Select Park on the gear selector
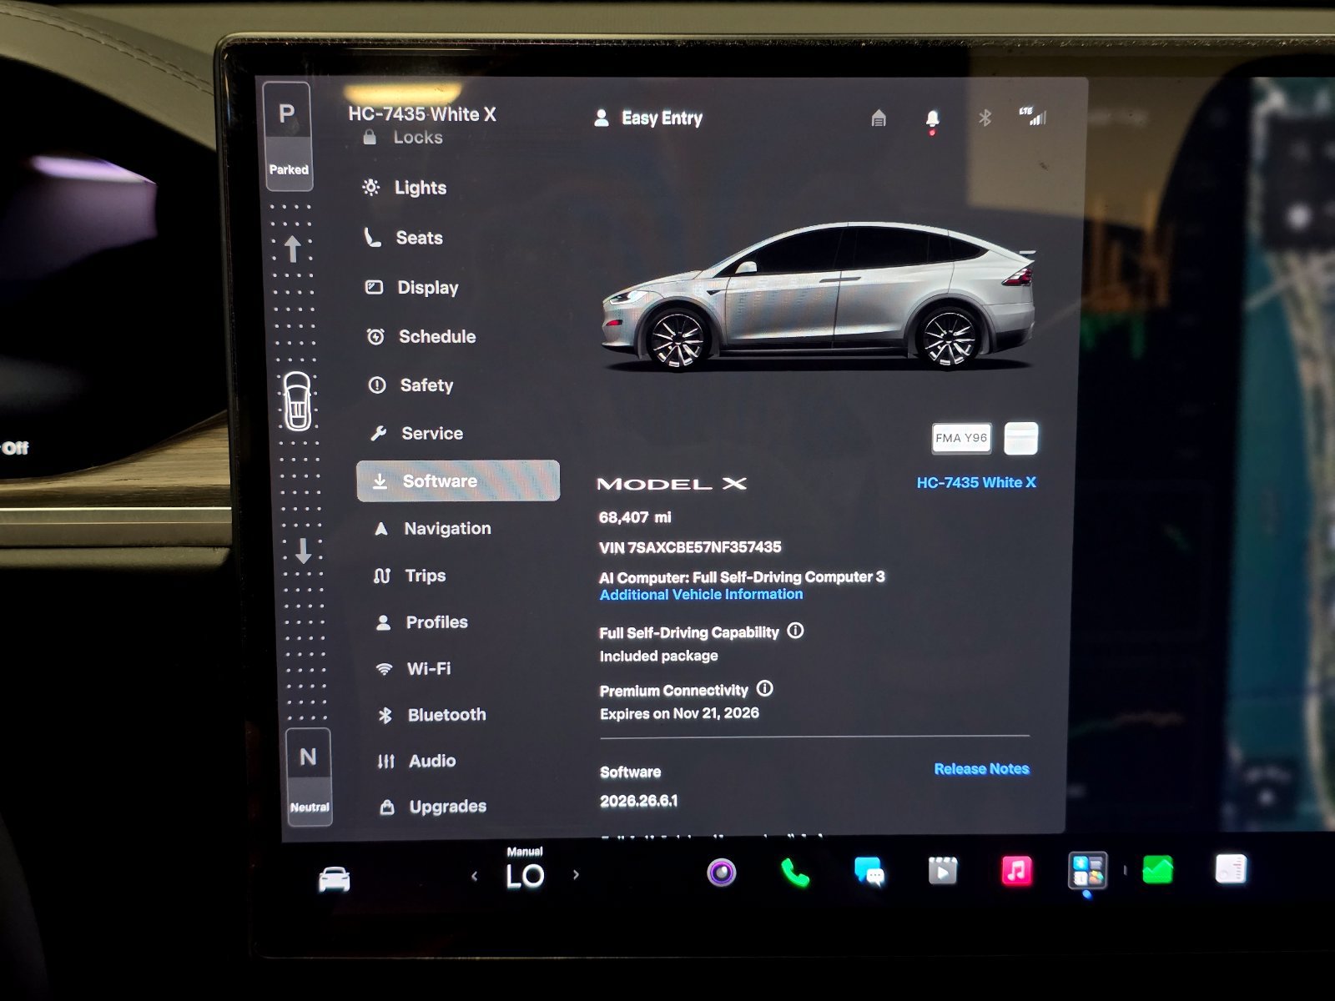Screen dimensions: 1335x1001 [288, 135]
